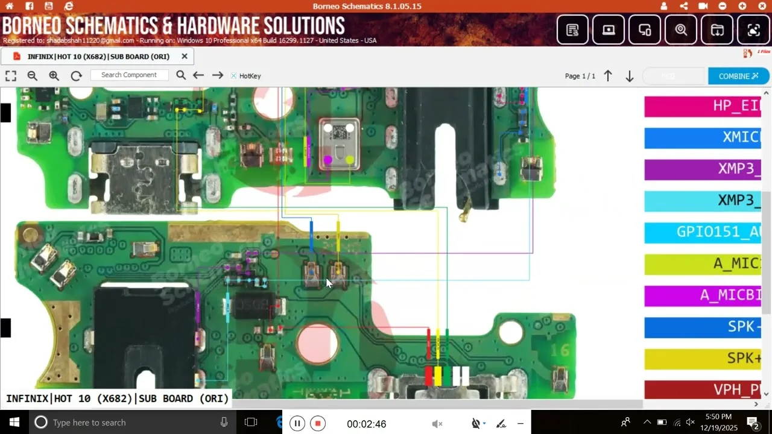The image size is (772, 434).
Task: Click the recorder pen annotation tool
Action: click(501, 424)
